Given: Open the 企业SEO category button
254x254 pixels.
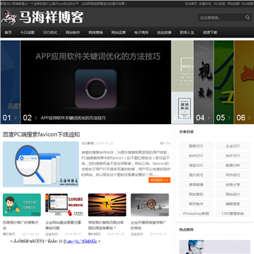Looking at the screenshot, I should coord(233,146).
